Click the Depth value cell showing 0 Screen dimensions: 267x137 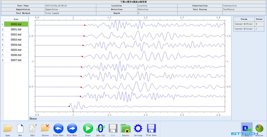click(157, 13)
